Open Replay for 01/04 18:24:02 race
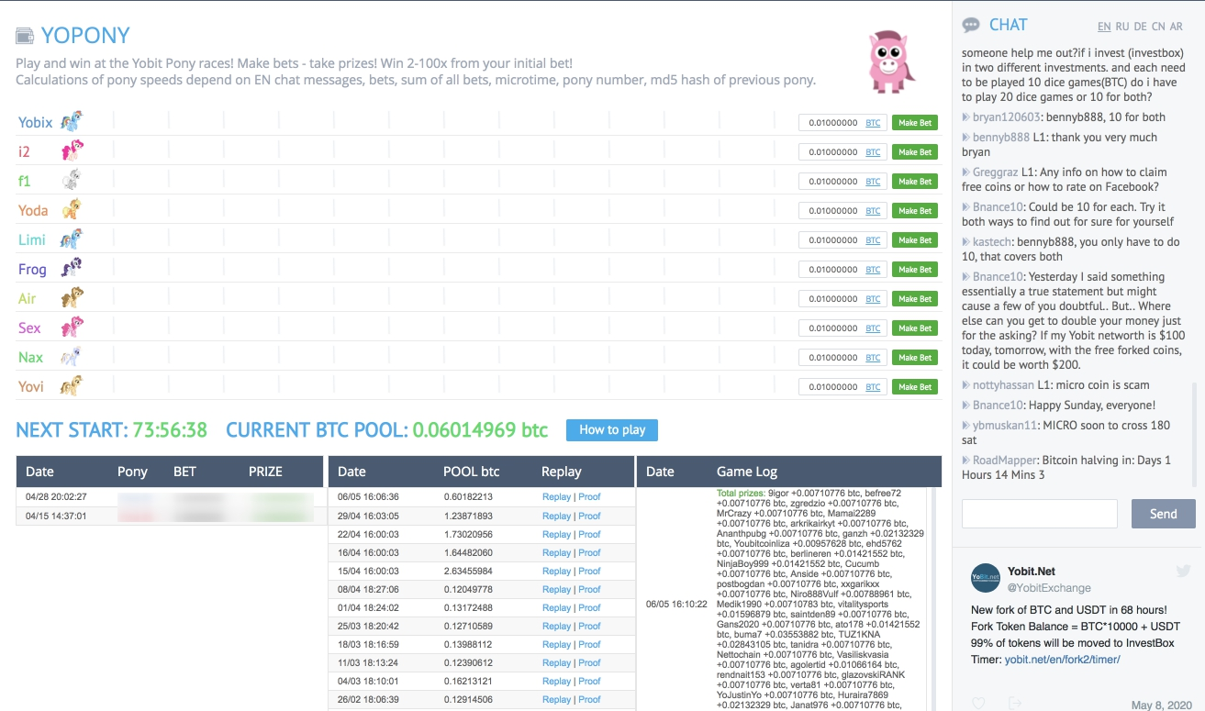 [x=556, y=607]
